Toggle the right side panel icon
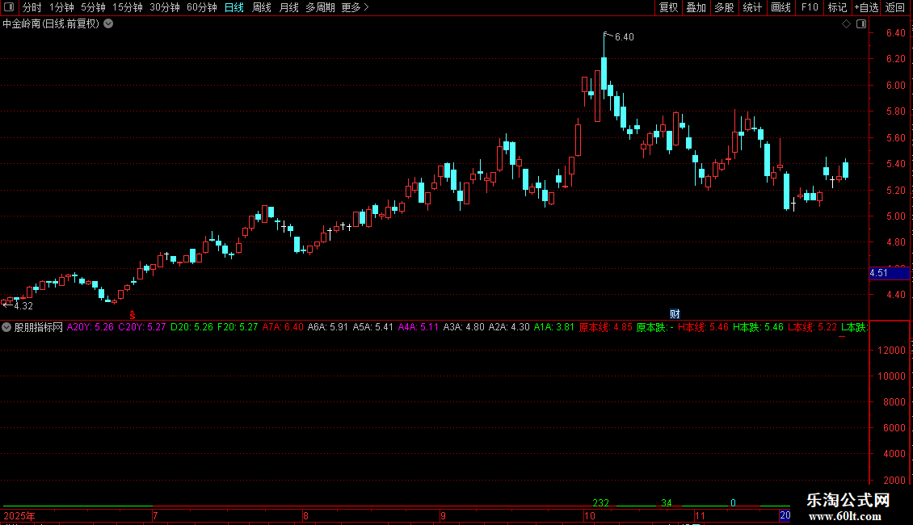Image resolution: width=913 pixels, height=525 pixels. [x=861, y=24]
